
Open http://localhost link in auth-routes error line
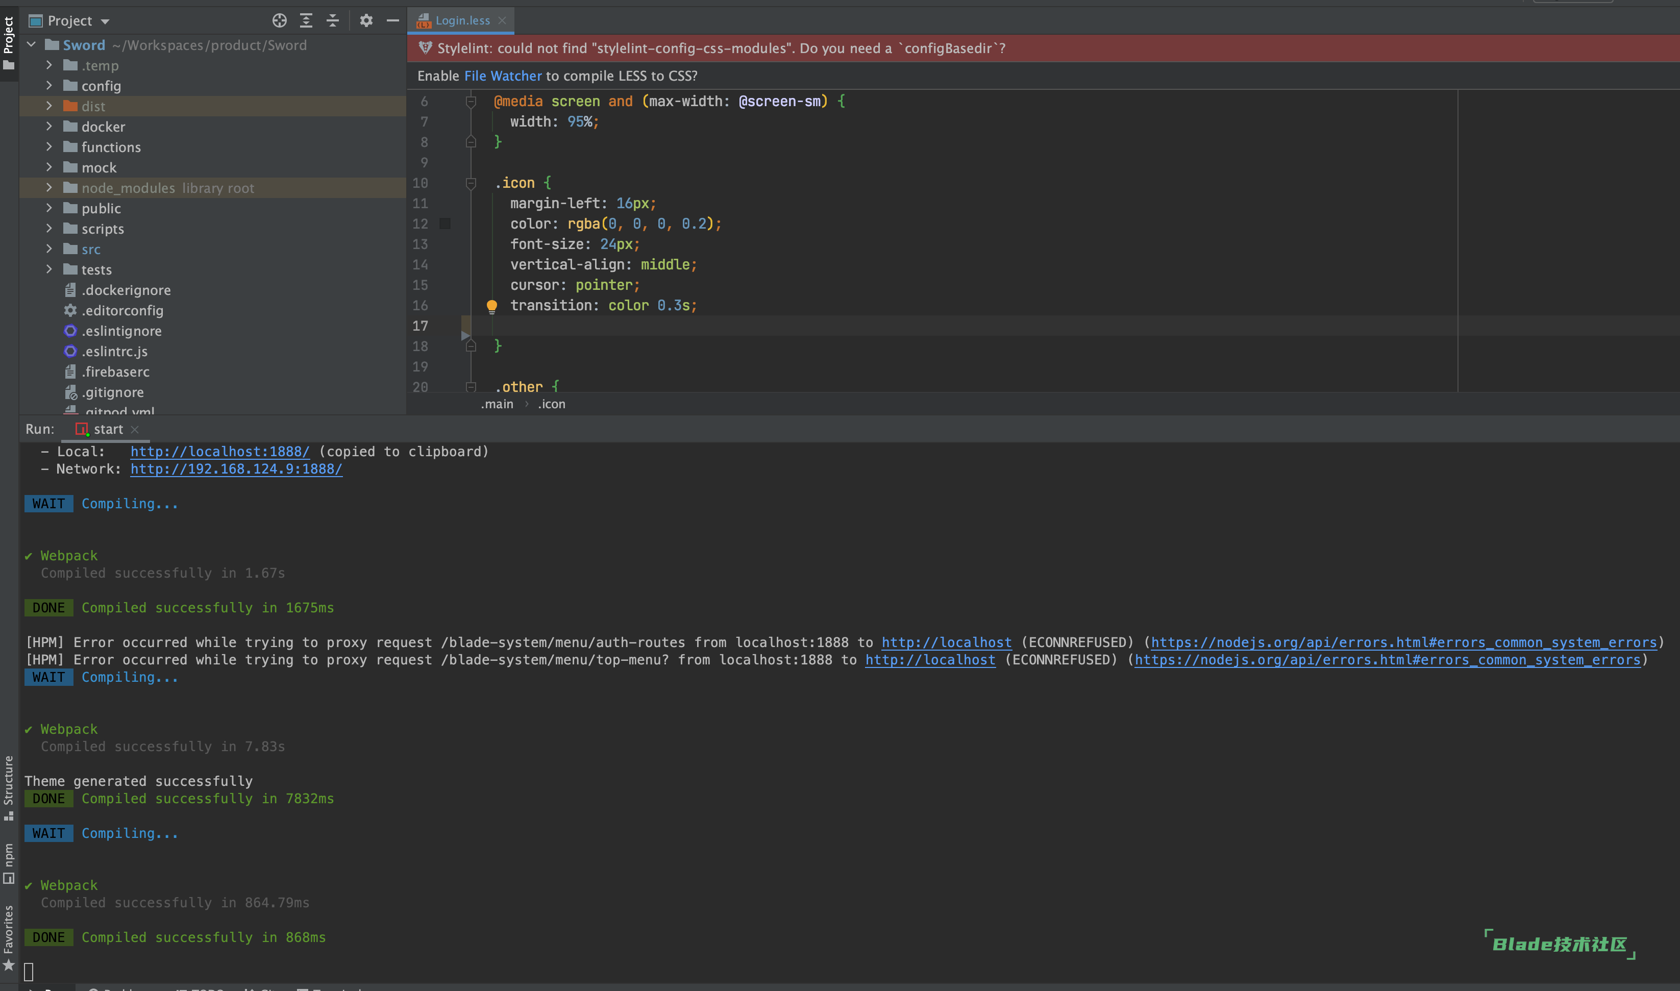coord(946,642)
